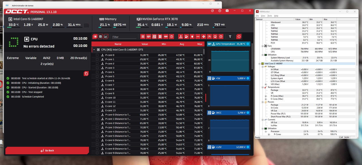The image size is (362, 165).
Task: Toggle usage dial sensor type filter
Action: 215,37
